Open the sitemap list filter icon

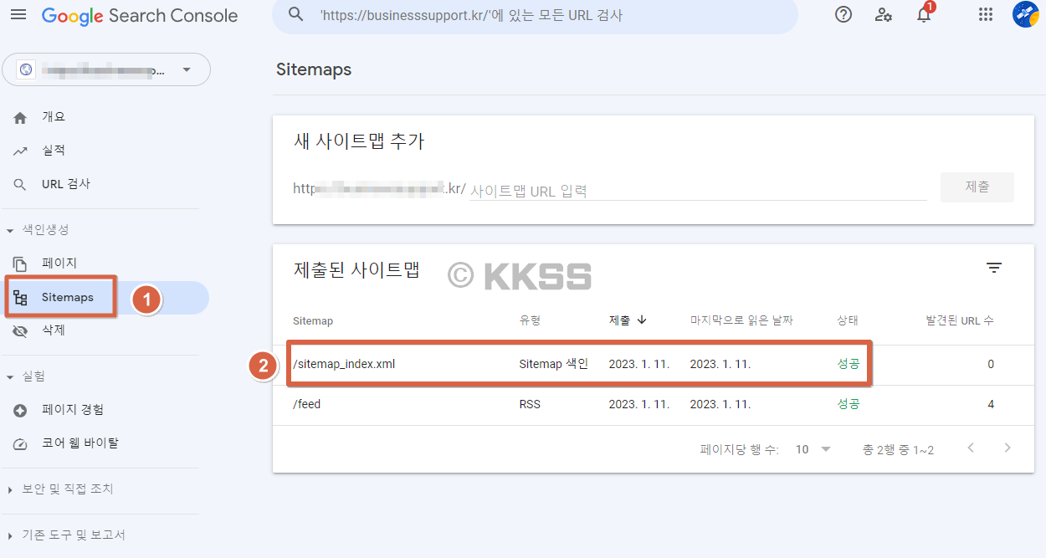993,267
